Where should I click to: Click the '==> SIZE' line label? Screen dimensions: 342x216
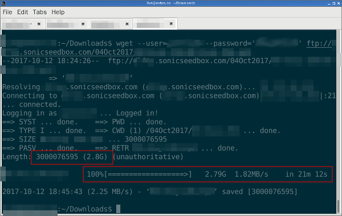[x=19, y=139]
